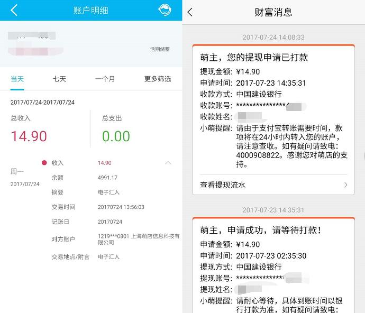Click the 收入 amount 14.90 in the row

tap(105, 163)
